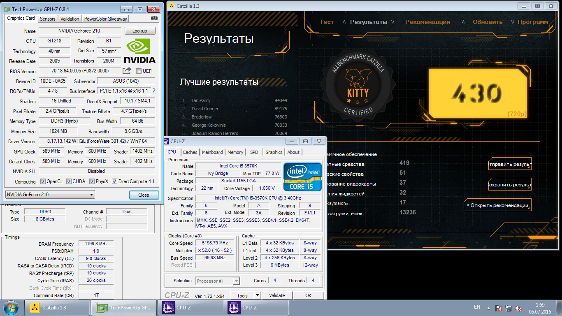
Task: Open the Processor #1 selection dropdown
Action: coord(218,281)
